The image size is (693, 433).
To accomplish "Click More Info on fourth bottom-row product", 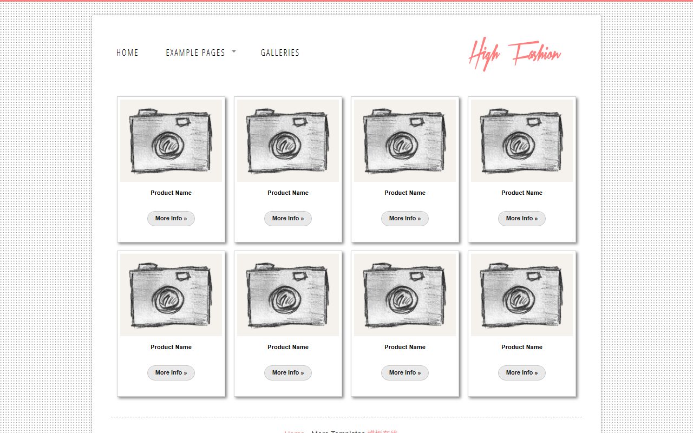I will coord(522,373).
